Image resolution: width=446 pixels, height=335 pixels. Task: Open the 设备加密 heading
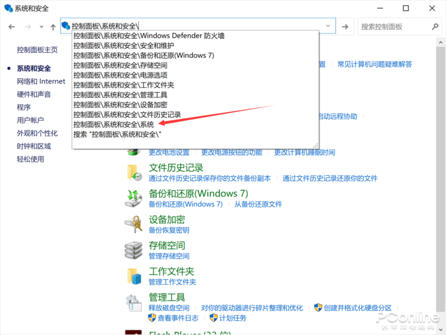[x=167, y=219]
